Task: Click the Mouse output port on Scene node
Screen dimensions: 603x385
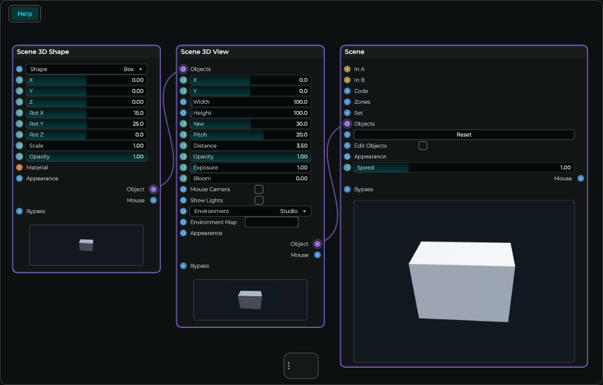Action: 581,178
